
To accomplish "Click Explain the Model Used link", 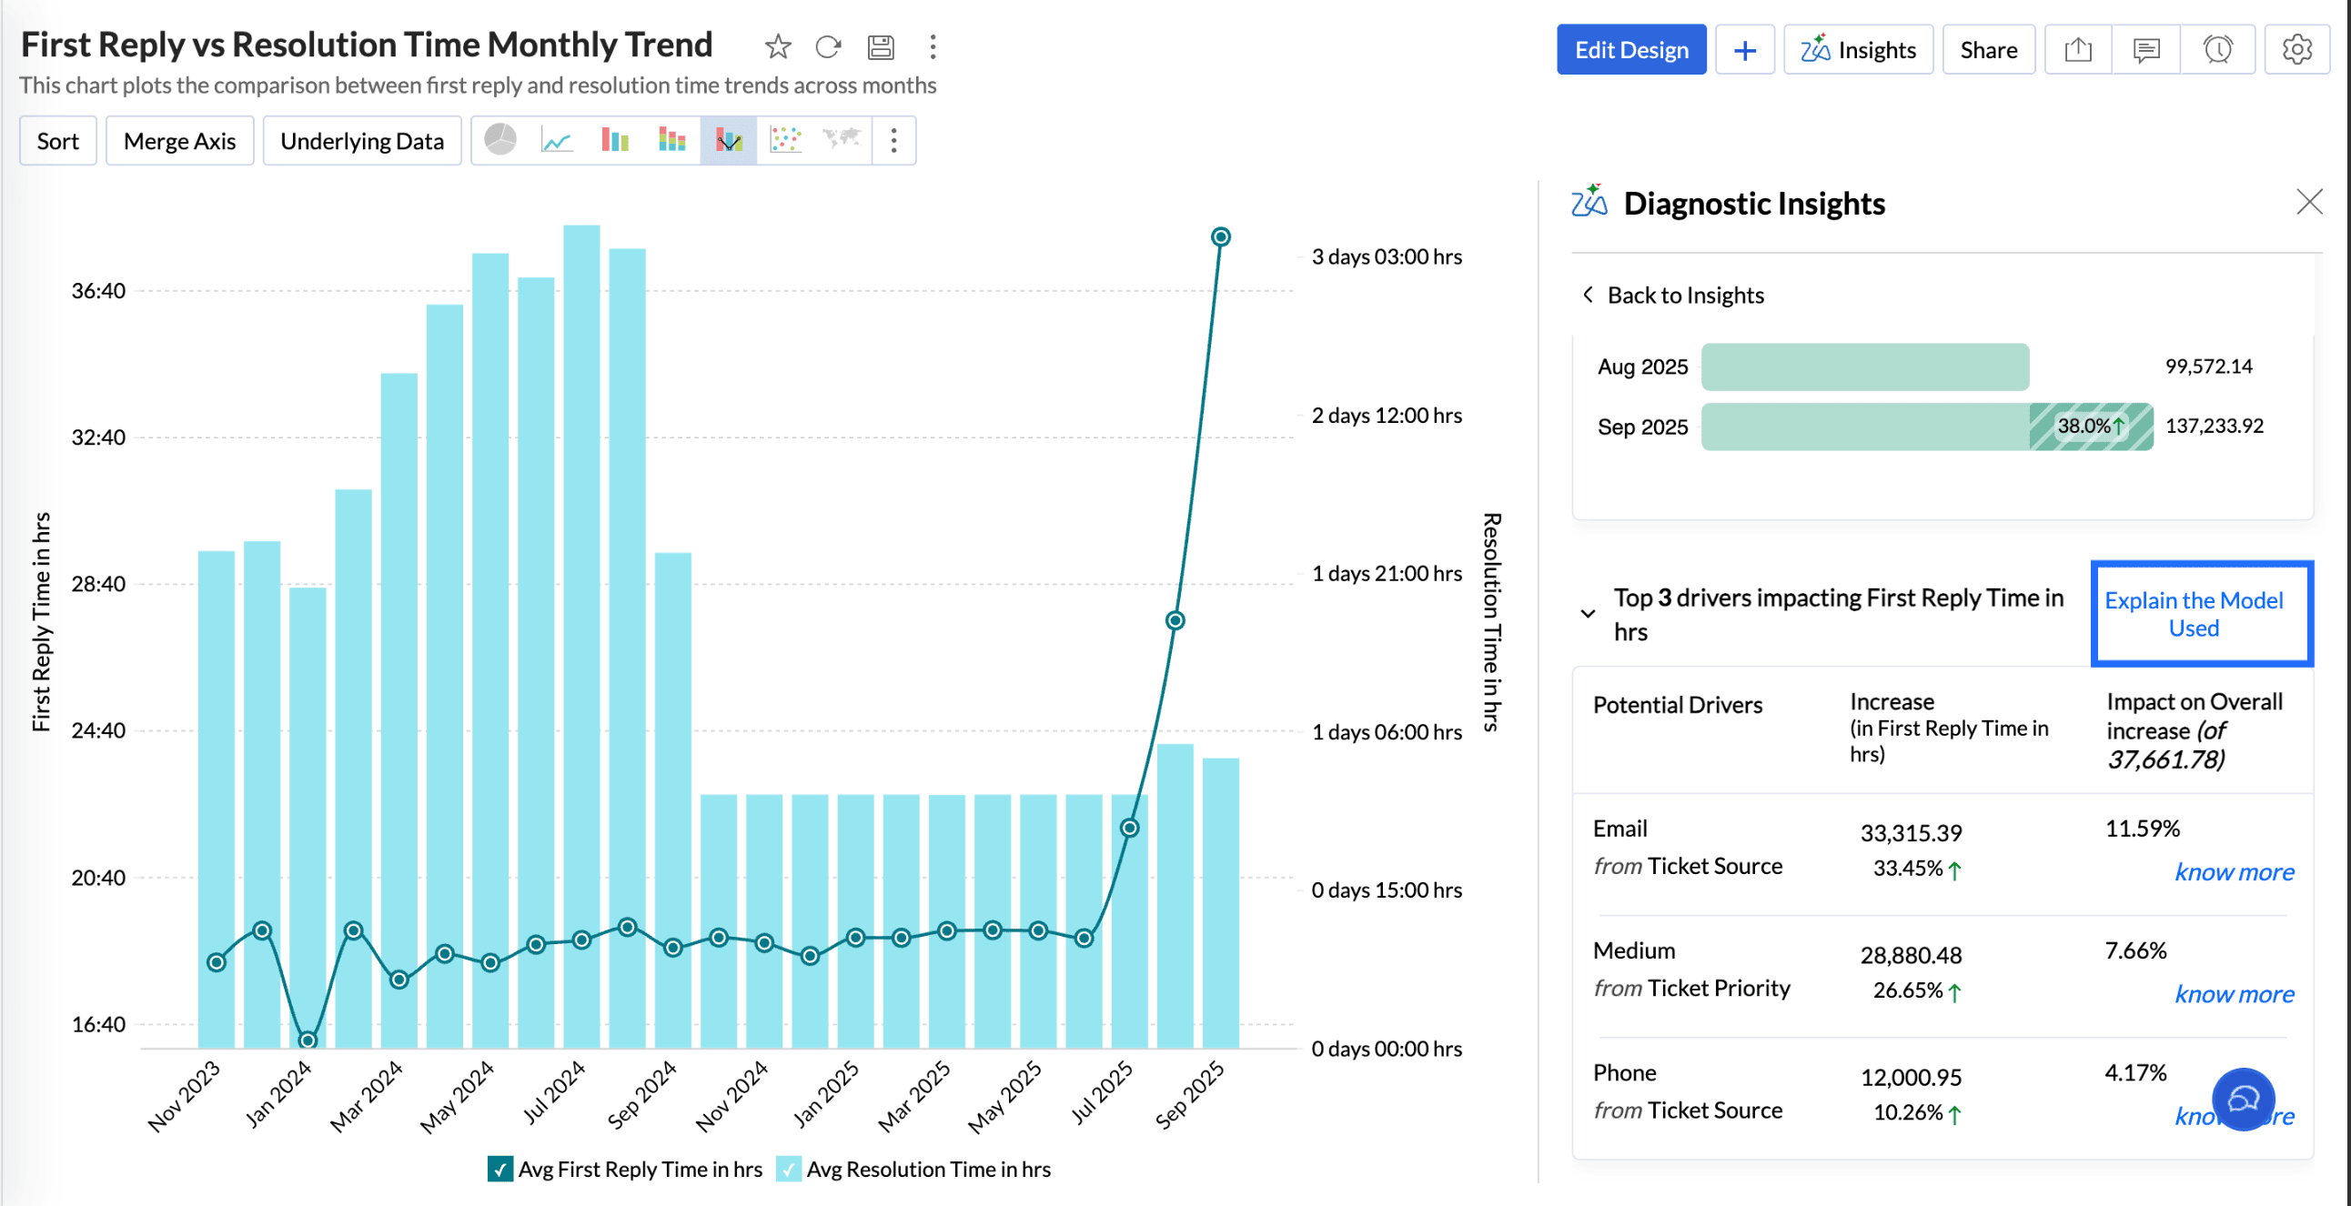I will tap(2192, 614).
